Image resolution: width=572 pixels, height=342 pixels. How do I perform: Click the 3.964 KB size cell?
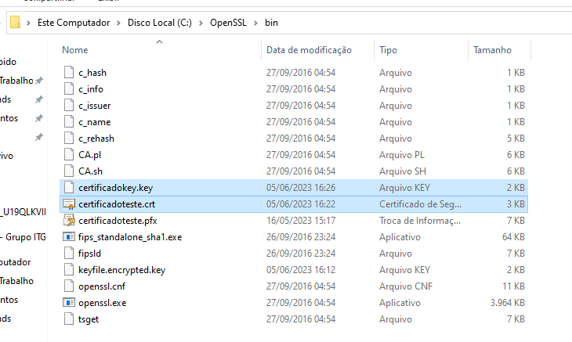[x=508, y=303]
